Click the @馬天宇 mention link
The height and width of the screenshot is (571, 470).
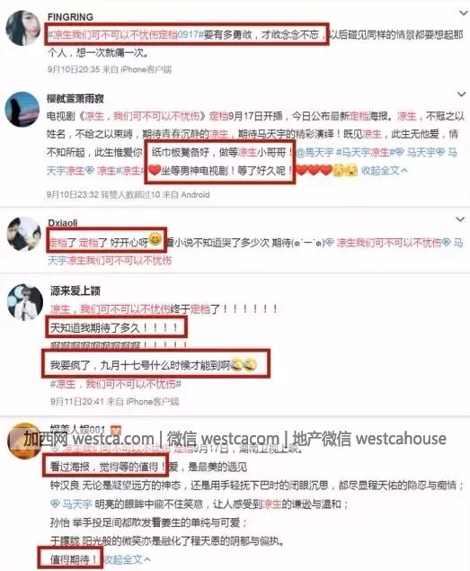(x=315, y=152)
